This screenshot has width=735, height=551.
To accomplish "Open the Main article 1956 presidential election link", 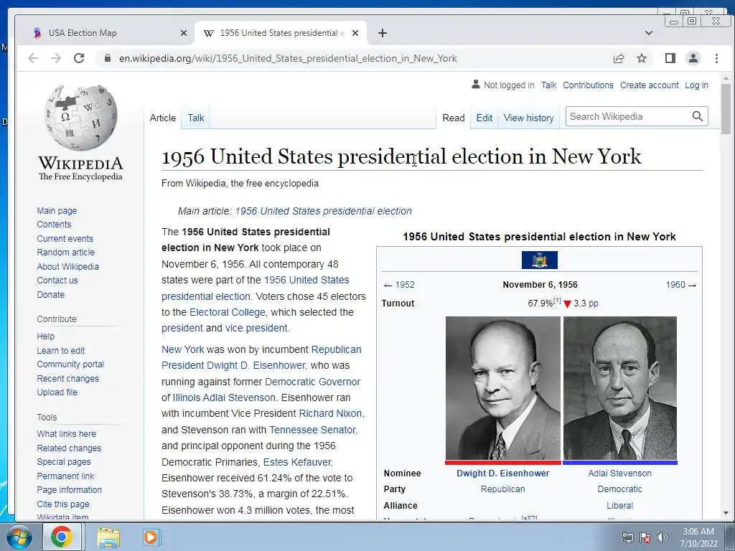I will [x=323, y=211].
